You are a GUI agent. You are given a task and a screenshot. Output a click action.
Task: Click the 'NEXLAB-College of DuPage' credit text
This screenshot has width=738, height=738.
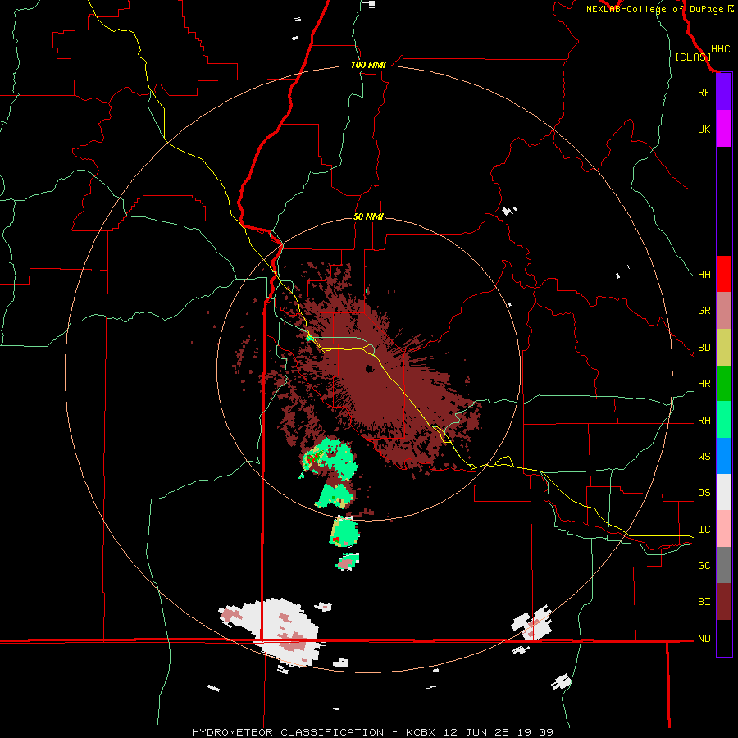click(656, 9)
